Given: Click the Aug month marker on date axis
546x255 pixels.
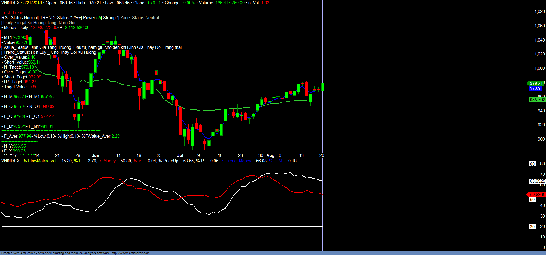Looking at the screenshot, I should click(x=270, y=155).
